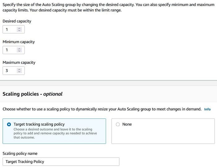This screenshot has height=168, width=217.
Task: Click the Scaling policy name label
Action: [20, 153]
